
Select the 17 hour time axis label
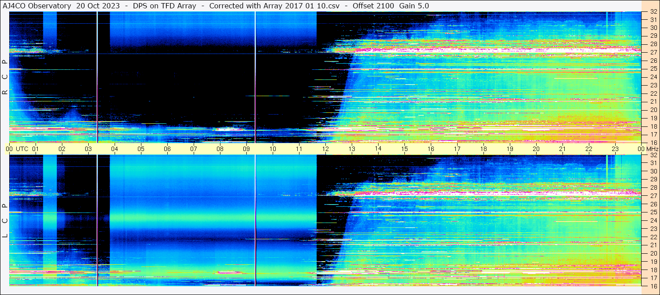click(457, 149)
